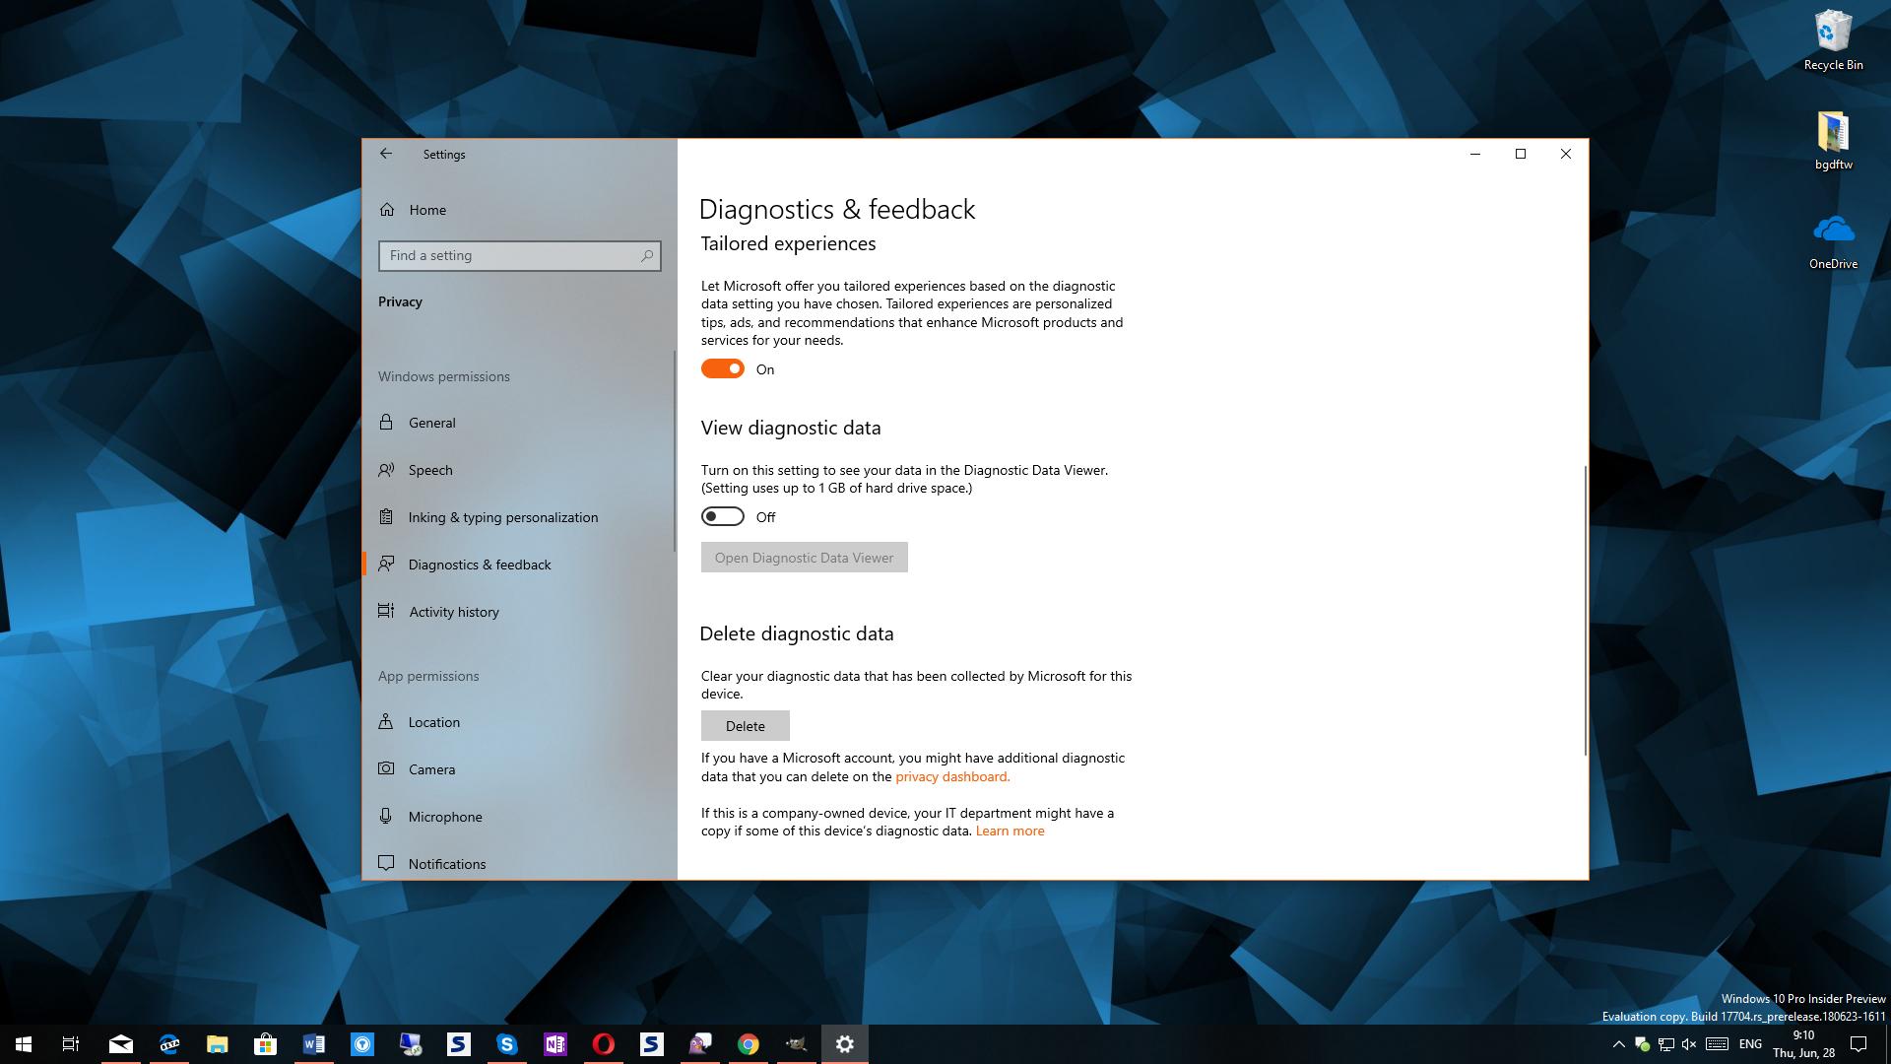Screen dimensions: 1891x1064
Task: Open Word from taskbar
Action: pos(313,1044)
